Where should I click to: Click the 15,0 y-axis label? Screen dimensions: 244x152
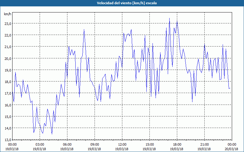point(8,117)
